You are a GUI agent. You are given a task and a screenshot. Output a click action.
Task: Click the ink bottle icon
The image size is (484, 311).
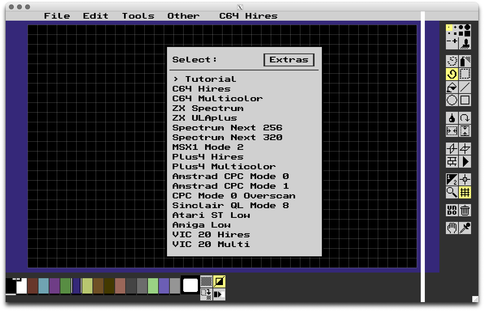pos(452,118)
